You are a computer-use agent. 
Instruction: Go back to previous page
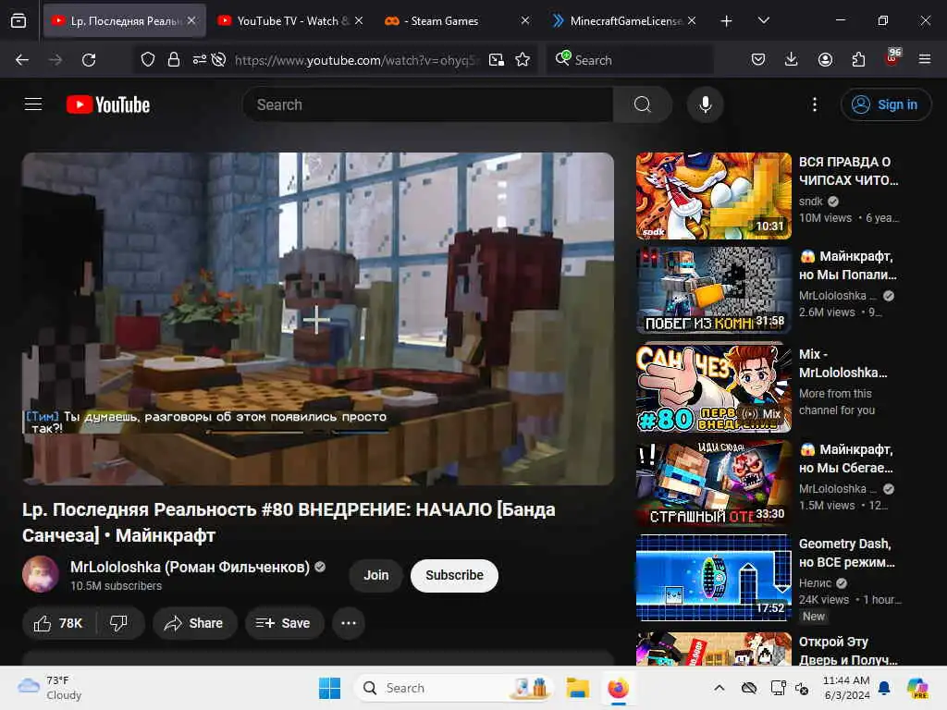(x=22, y=60)
